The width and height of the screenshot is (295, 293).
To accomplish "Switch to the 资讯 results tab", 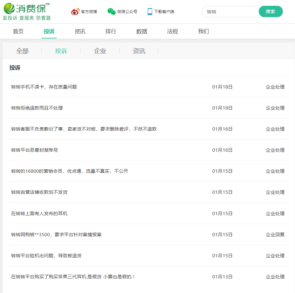I will (139, 51).
